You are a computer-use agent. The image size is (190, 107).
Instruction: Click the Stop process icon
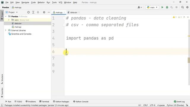click(177, 7)
